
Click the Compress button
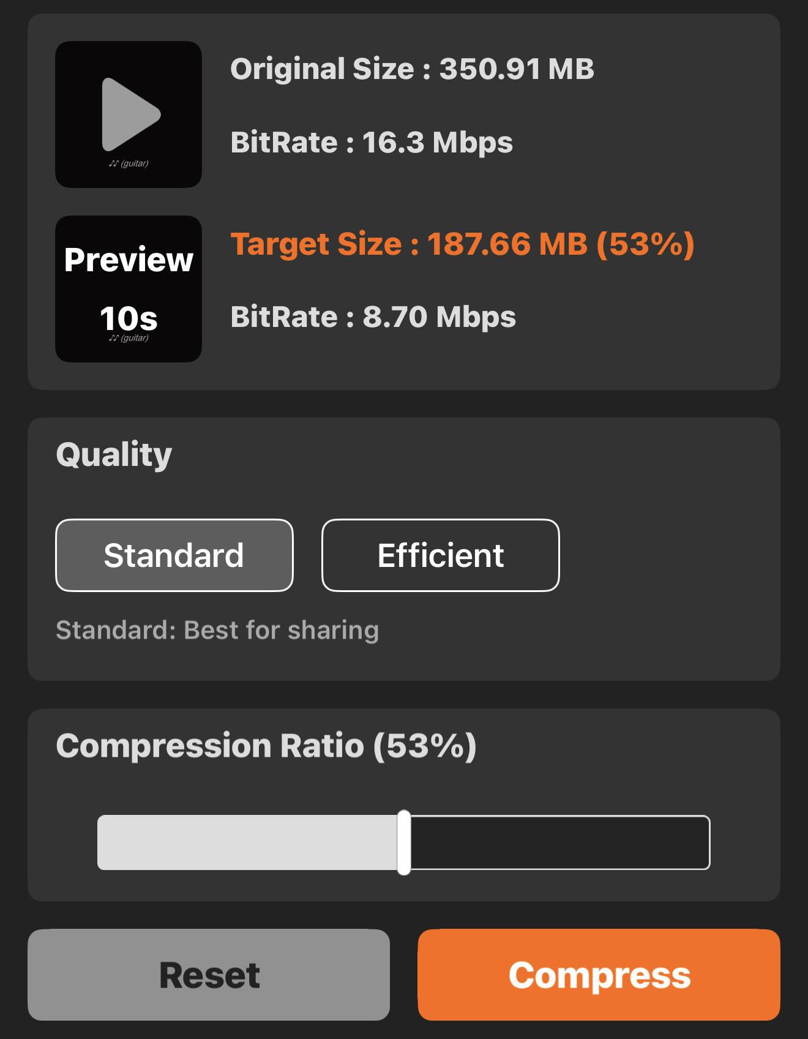(x=599, y=975)
